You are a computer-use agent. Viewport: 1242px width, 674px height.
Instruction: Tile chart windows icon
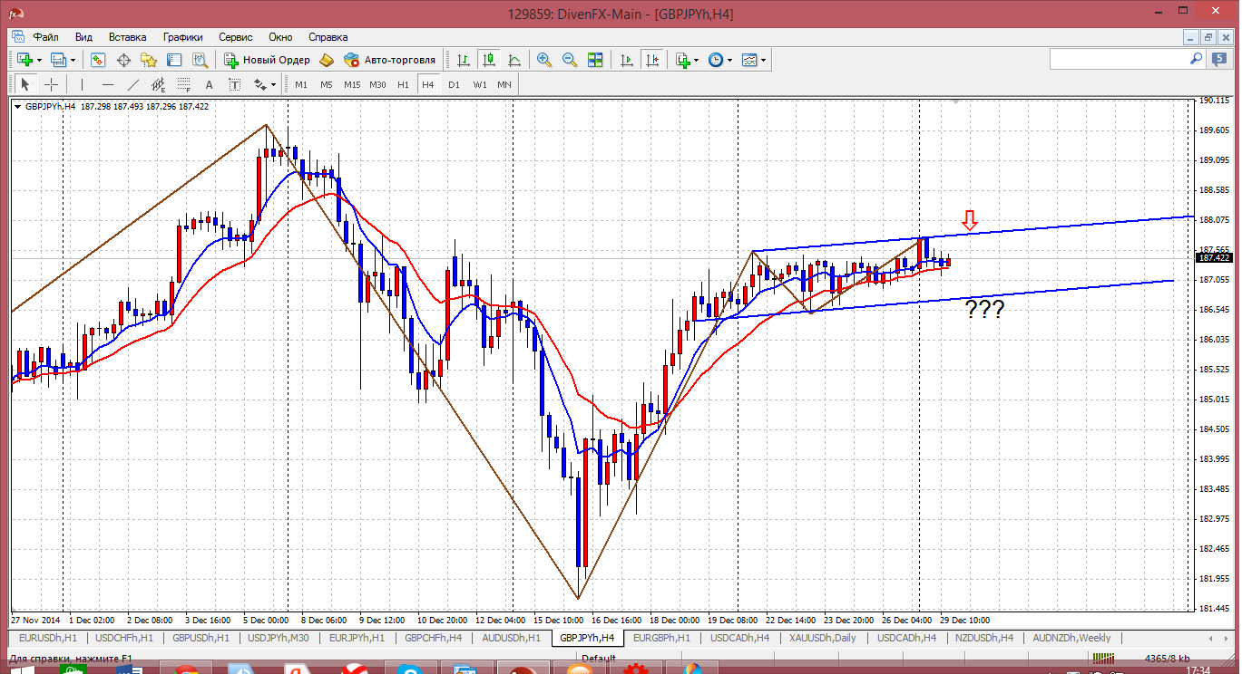pos(595,60)
